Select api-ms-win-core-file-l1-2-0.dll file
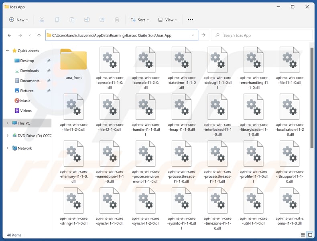Image resolution: width=317 pixels, height=241 pixels. 73,113
